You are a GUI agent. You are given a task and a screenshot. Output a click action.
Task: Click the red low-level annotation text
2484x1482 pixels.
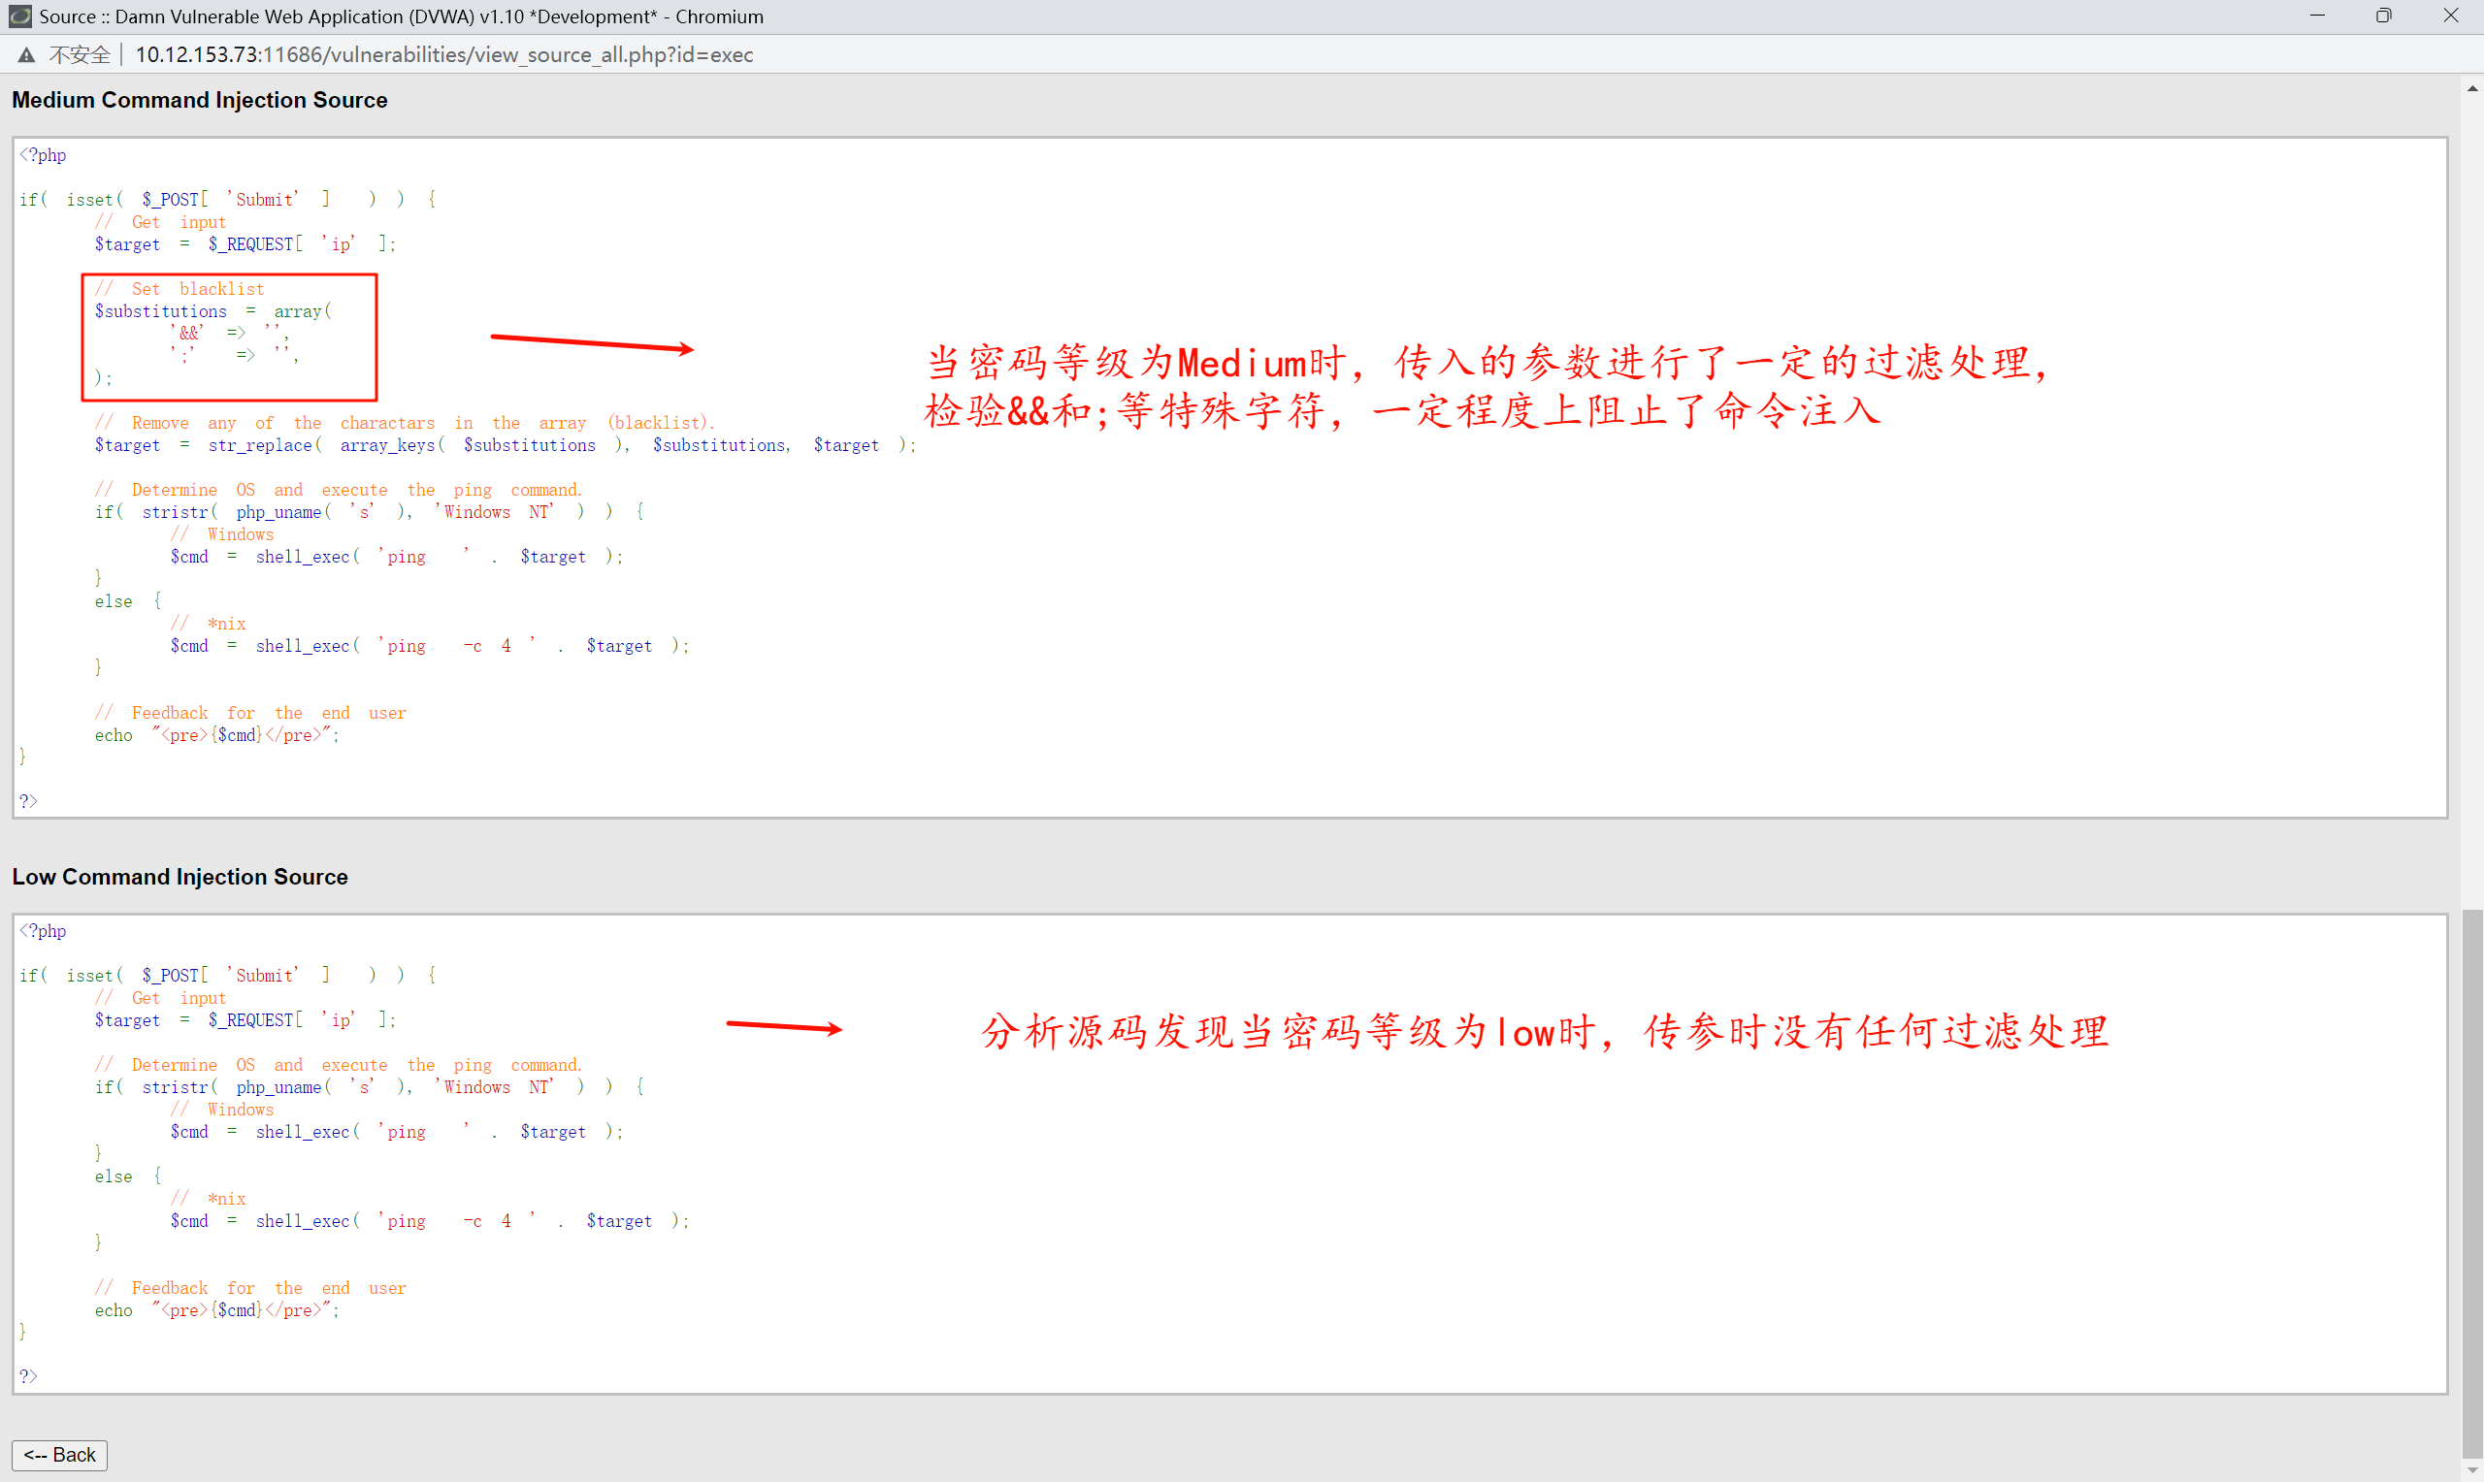pyautogui.click(x=1543, y=1032)
